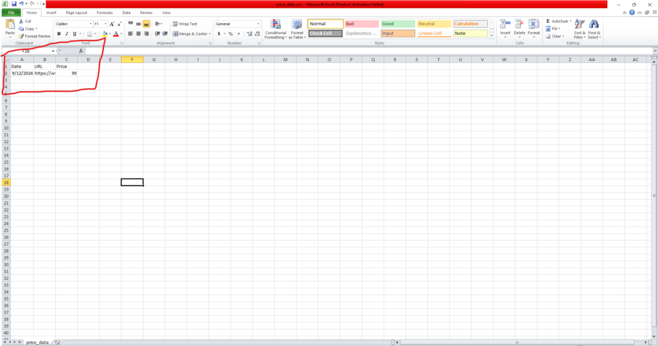The height and width of the screenshot is (346, 658).
Task: Click the borders icon in Font group
Action: (89, 33)
